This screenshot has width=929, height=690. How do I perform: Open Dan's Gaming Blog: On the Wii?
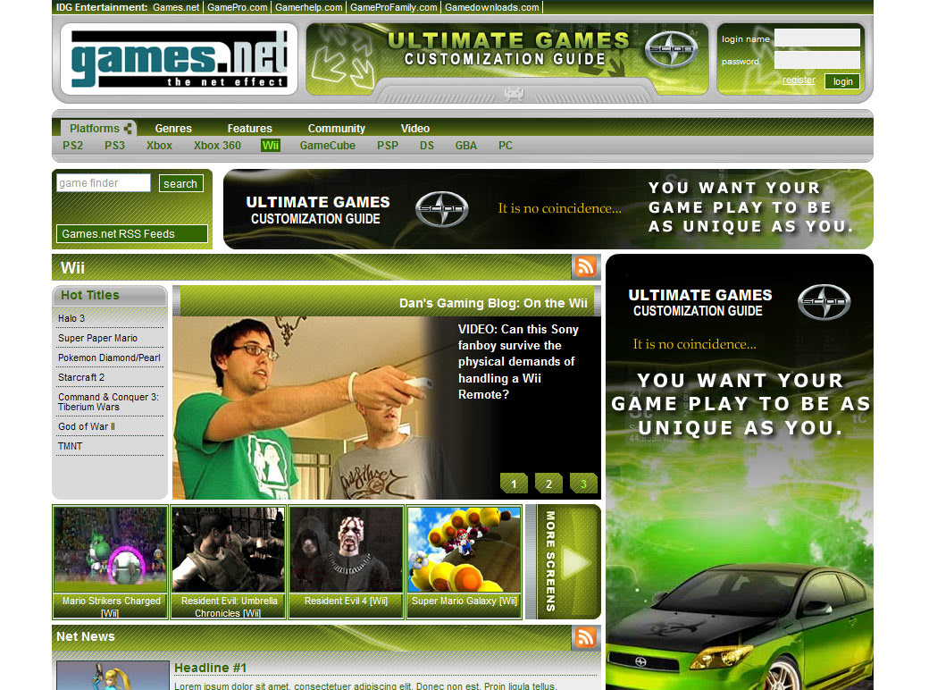(x=493, y=303)
